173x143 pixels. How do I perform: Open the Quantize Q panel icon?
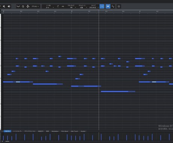click(23, 6)
